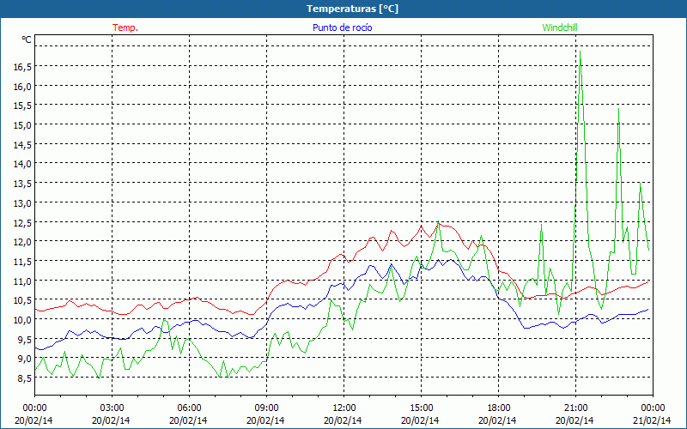This screenshot has height=429, width=687.
Task: Click the 21/02/14 date label
Action: click(x=652, y=420)
